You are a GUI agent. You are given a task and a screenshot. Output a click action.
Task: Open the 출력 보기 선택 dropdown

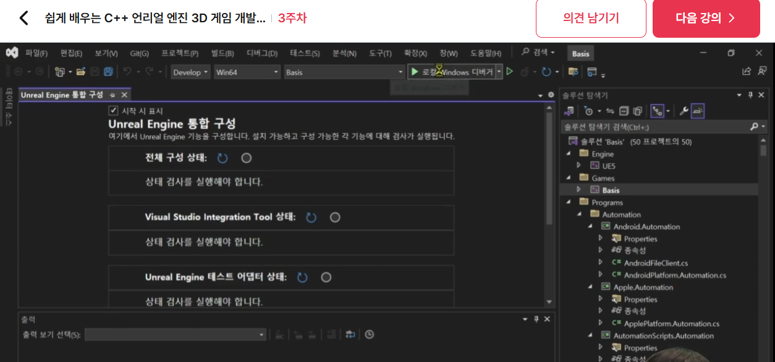(176, 335)
